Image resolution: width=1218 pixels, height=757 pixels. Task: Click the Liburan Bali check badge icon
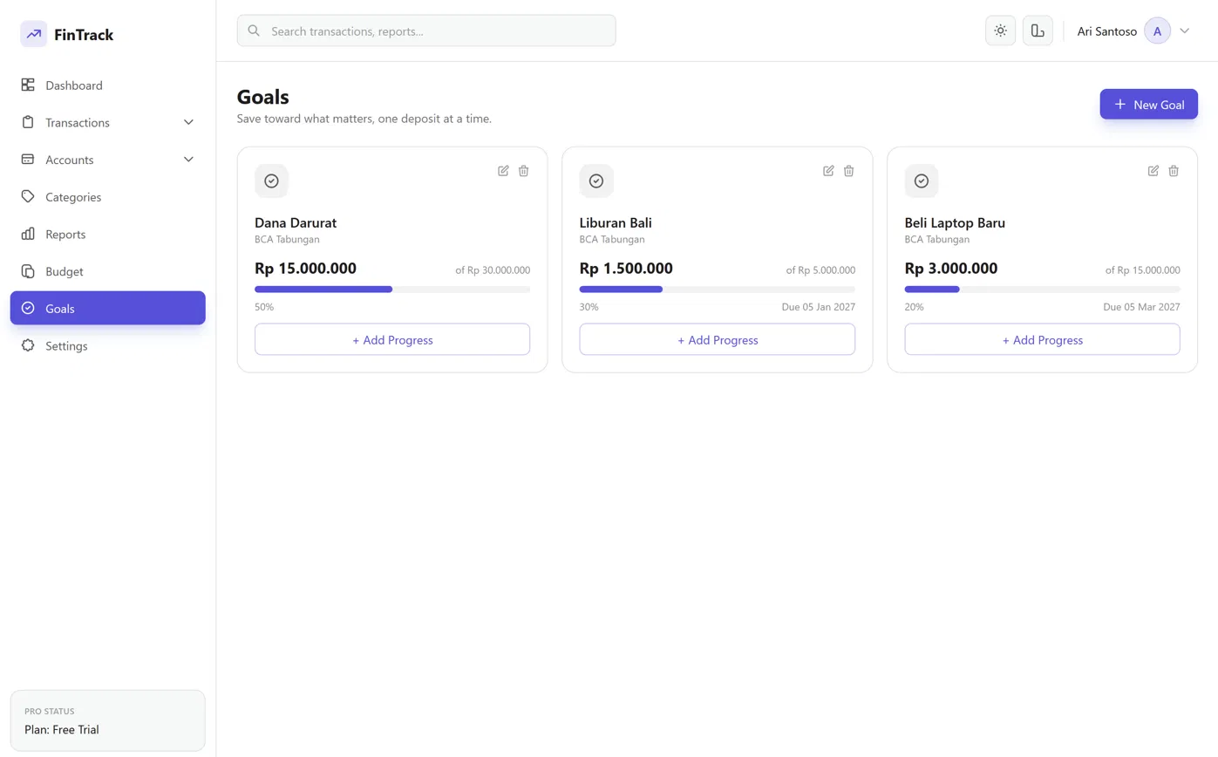click(596, 181)
